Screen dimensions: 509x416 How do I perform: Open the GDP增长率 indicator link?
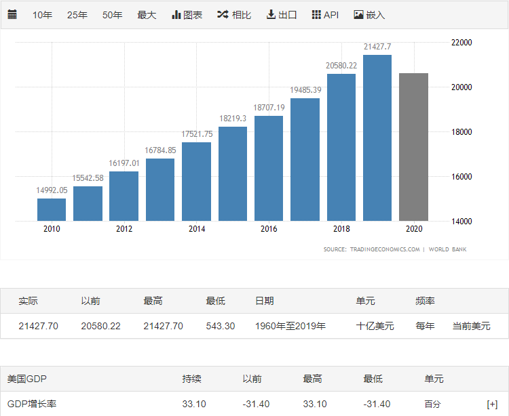[32, 404]
